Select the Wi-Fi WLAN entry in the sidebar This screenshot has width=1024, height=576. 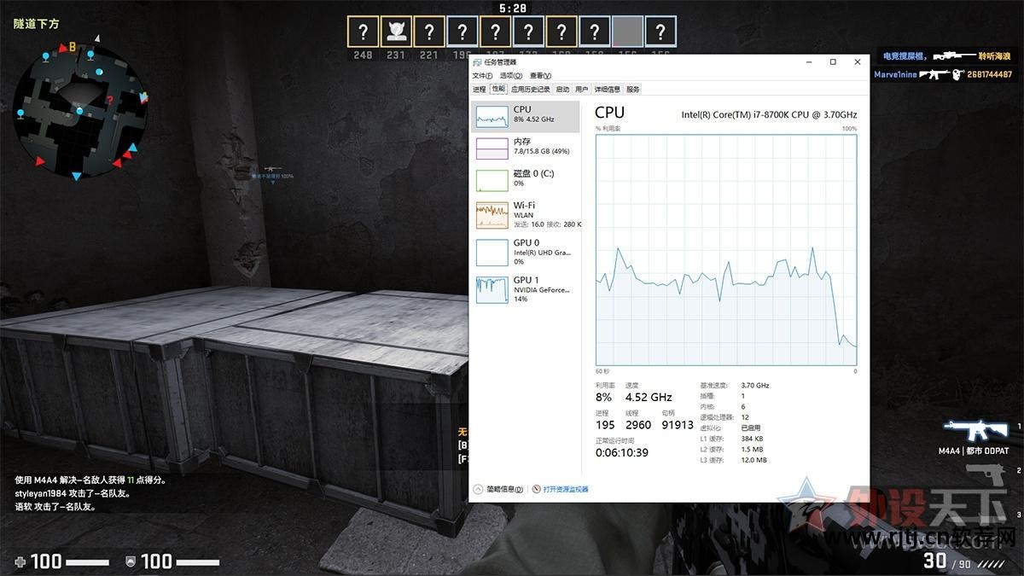click(x=526, y=215)
